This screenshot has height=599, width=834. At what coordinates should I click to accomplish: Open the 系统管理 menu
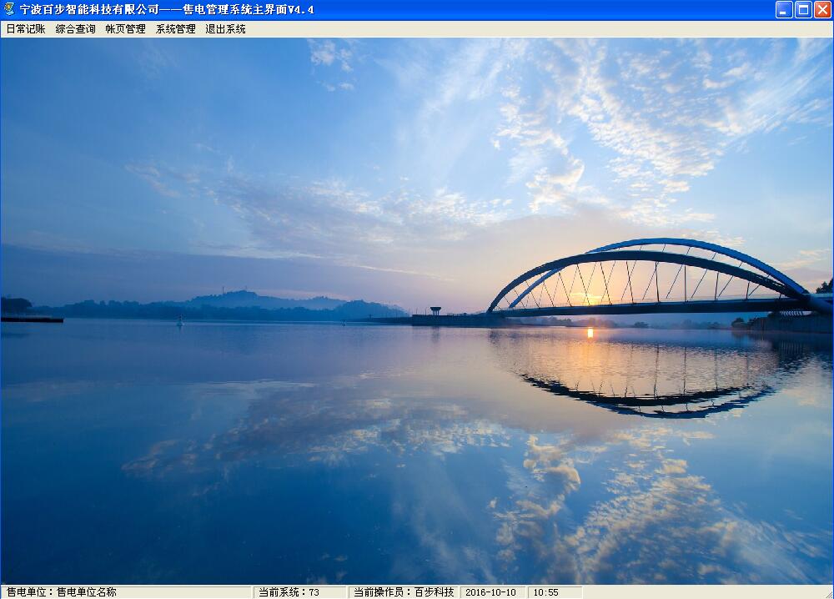coord(175,28)
